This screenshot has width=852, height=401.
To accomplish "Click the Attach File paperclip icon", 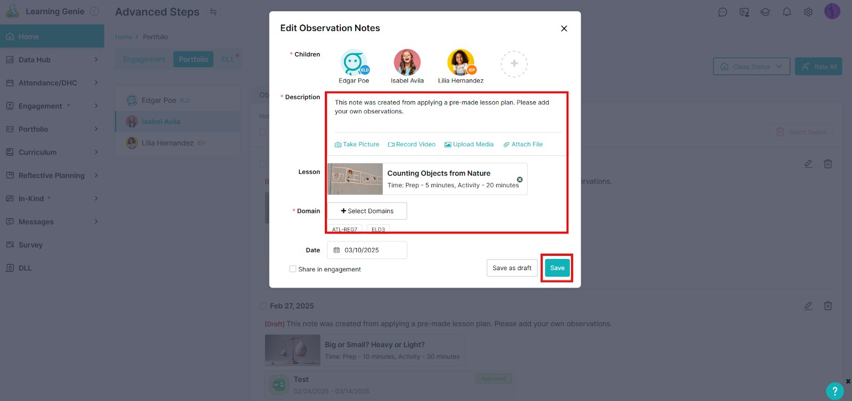I will click(506, 145).
